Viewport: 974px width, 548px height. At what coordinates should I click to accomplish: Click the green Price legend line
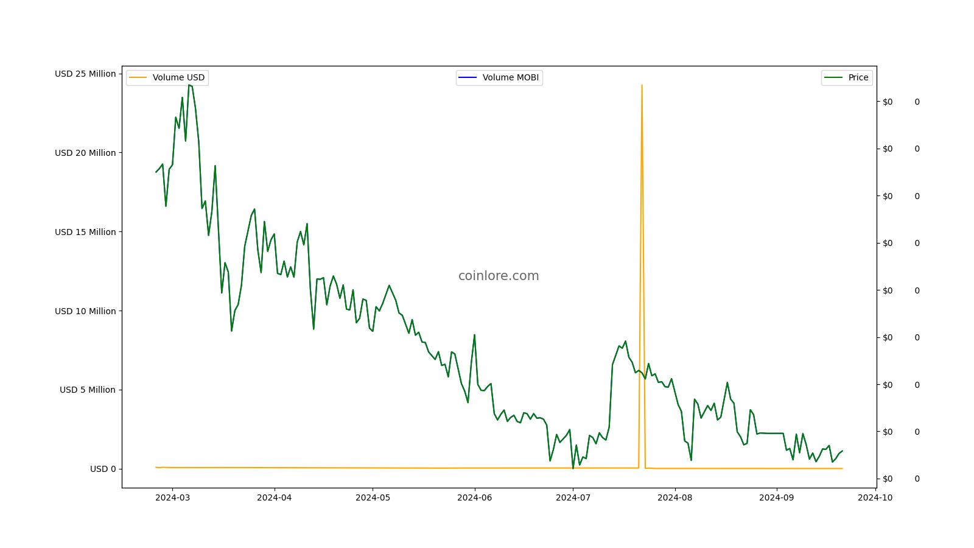(x=833, y=78)
